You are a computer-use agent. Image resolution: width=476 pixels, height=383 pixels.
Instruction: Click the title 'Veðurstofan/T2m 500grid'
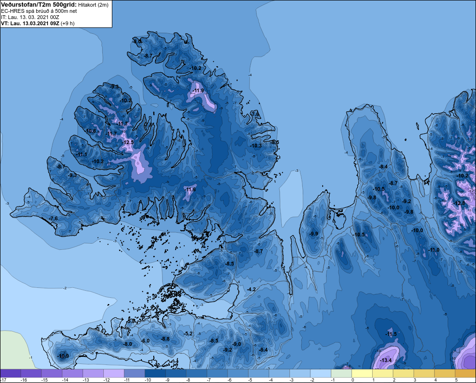click(x=39, y=5)
